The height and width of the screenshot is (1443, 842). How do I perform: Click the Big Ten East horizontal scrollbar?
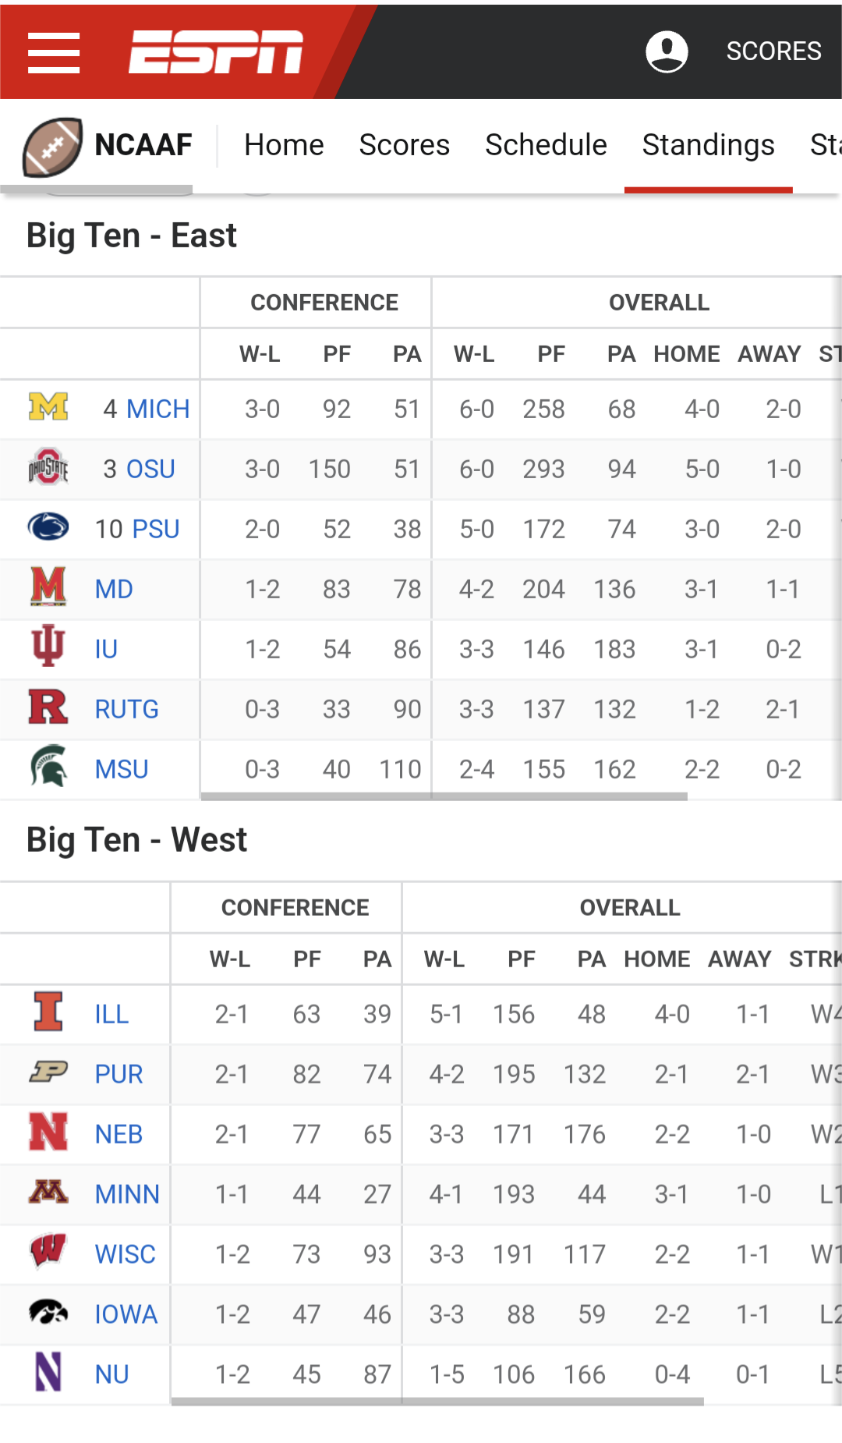pos(444,796)
